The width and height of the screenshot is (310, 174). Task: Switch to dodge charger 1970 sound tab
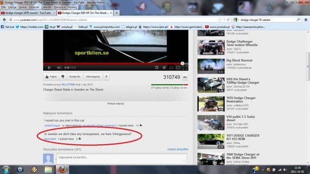28,13
